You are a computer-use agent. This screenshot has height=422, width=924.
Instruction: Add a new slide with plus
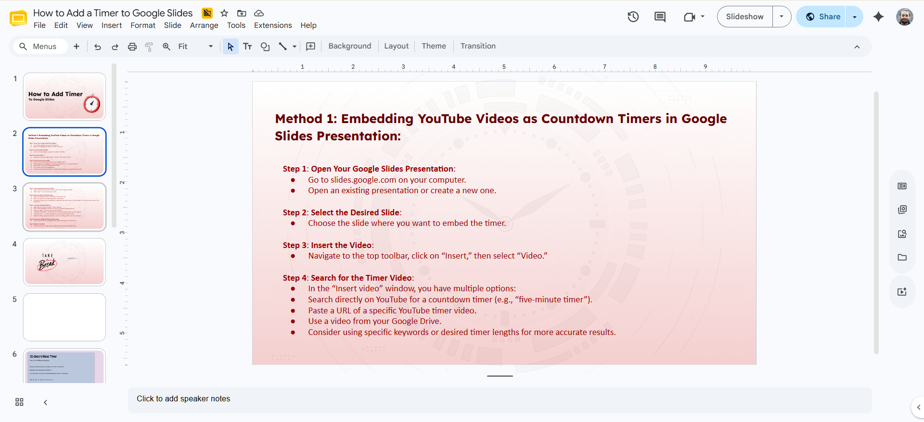pyautogui.click(x=76, y=46)
